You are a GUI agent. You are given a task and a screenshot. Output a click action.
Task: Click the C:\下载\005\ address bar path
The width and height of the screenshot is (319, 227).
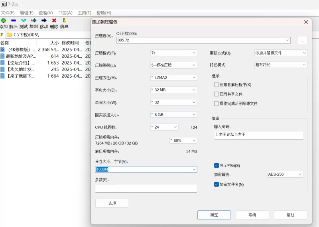click(26, 35)
